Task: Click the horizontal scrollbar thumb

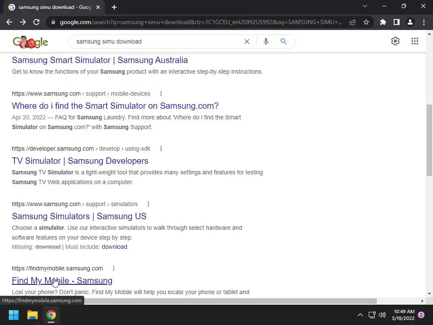Action: (x=230, y=301)
